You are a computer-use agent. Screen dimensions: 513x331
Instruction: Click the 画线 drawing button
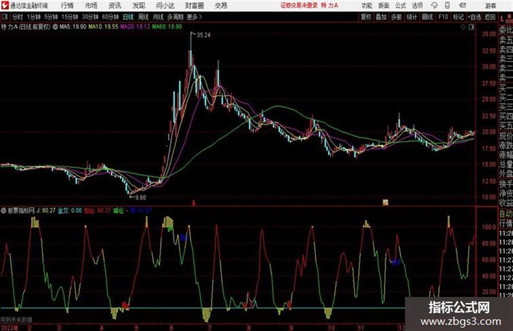point(427,17)
